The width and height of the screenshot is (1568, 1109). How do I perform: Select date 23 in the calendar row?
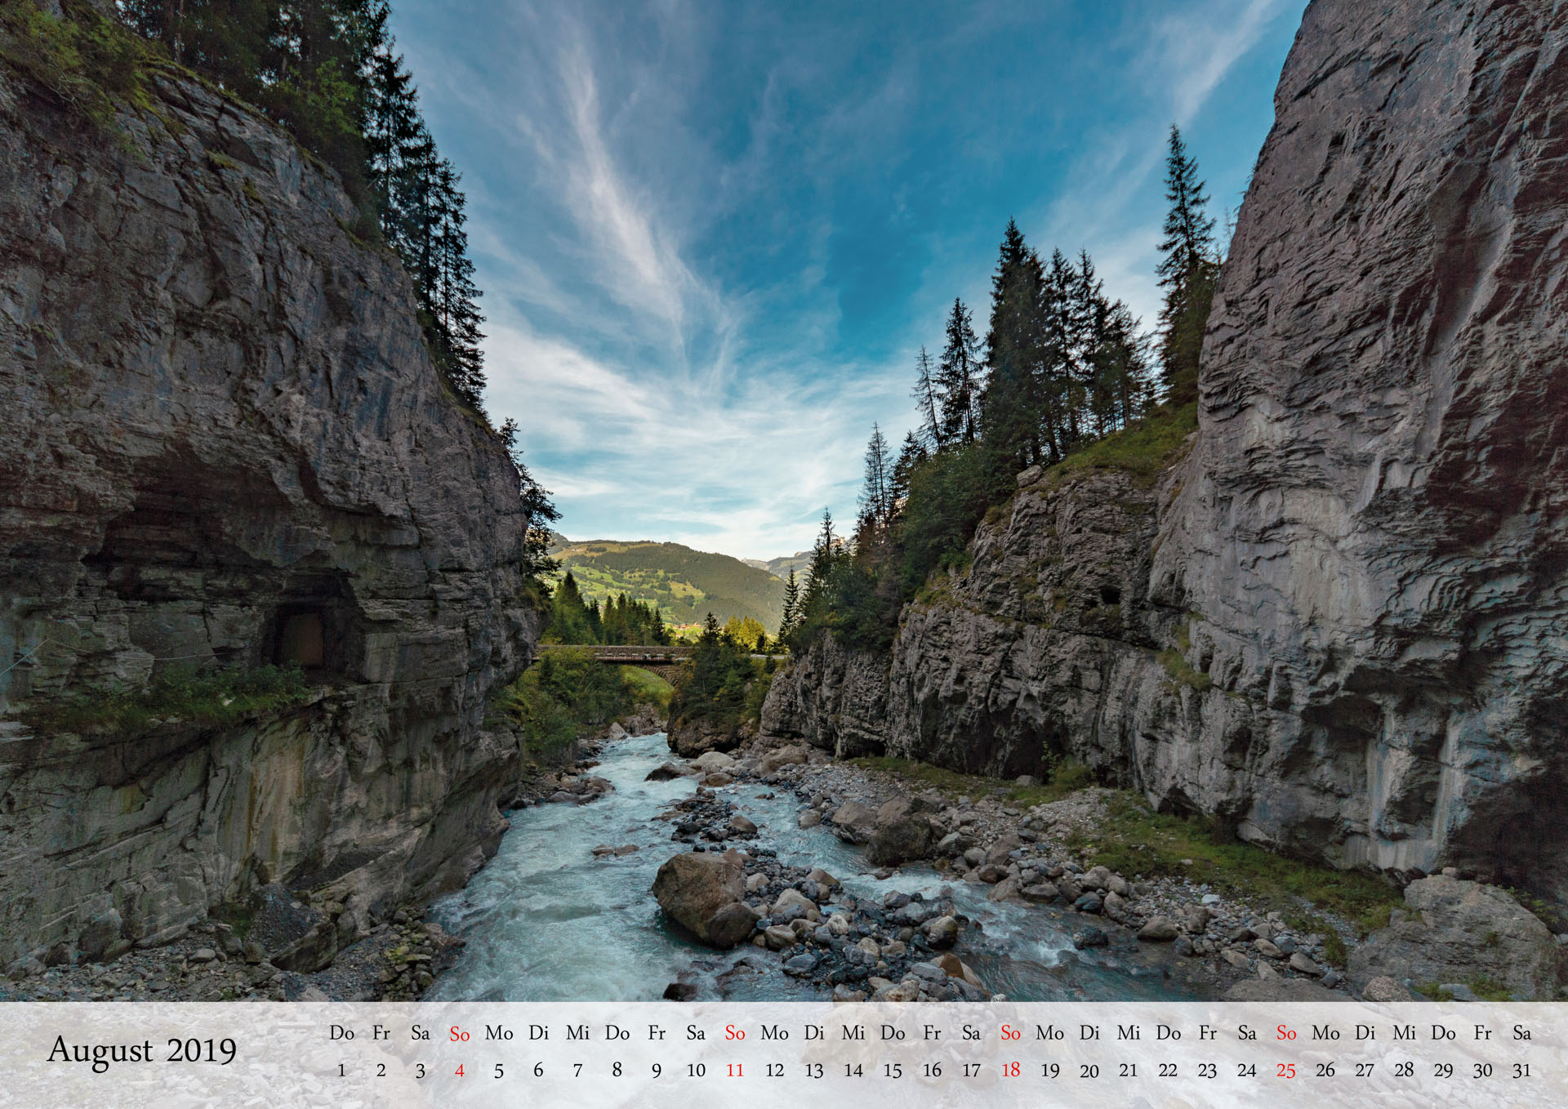tap(1207, 1070)
